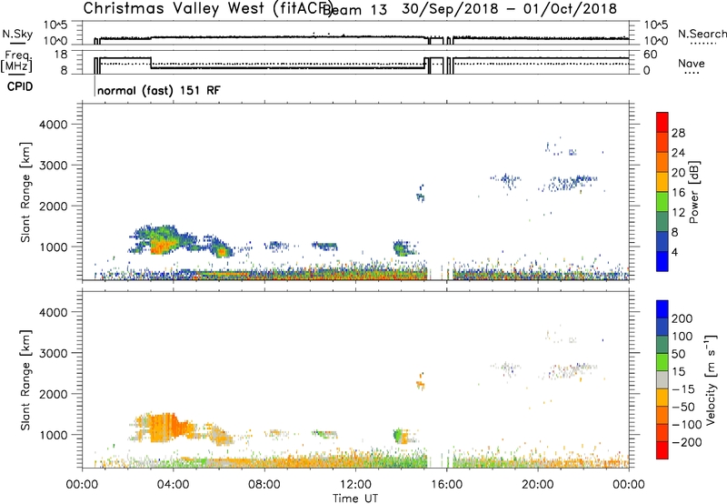Click the "20:00" time axis label
The width and height of the screenshot is (727, 504).
click(x=538, y=485)
